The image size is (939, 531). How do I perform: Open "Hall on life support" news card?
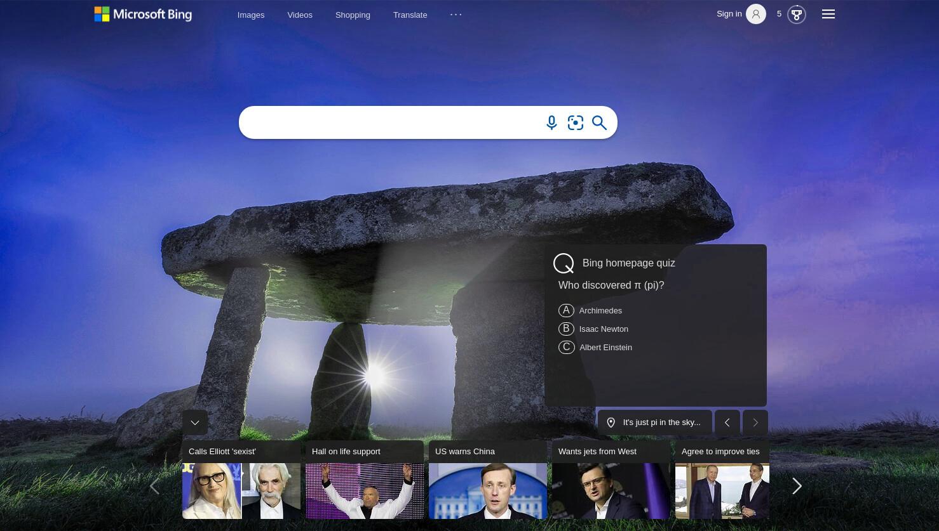pos(365,480)
